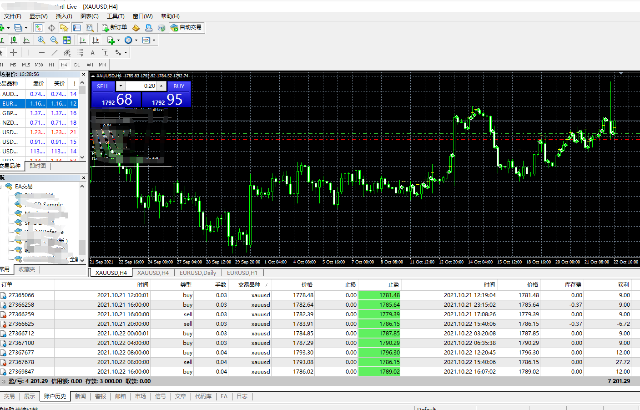Click the Zoom In magnifier icon

coord(41,40)
